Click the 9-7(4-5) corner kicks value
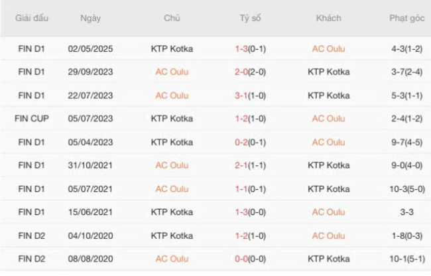Viewport: 431px width, 276px height. tap(406, 142)
